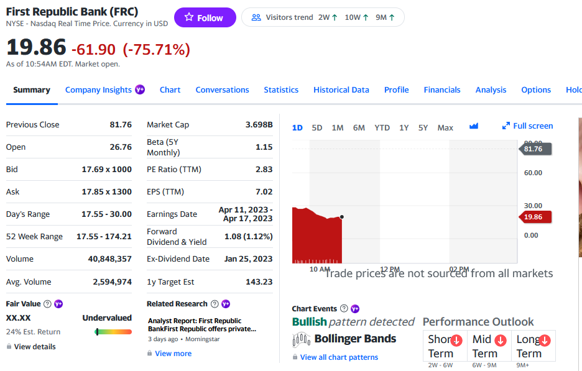
Task: Open the Statistics tab
Action: click(x=281, y=89)
